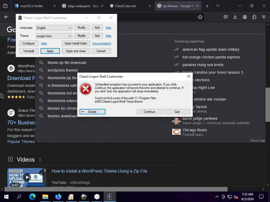
Task: Click Add button for Language row
Action: click(97, 27)
